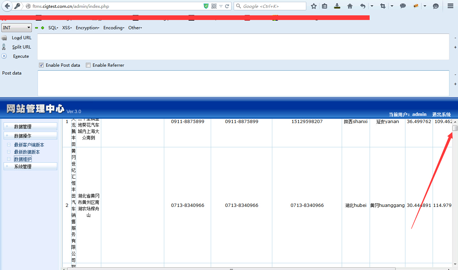Click the green plus icon in HackBar
This screenshot has height=270, width=458.
43,28
